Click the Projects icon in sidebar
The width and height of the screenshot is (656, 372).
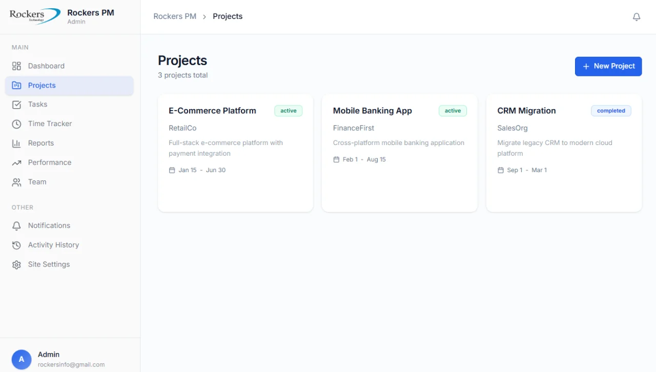pyautogui.click(x=16, y=86)
